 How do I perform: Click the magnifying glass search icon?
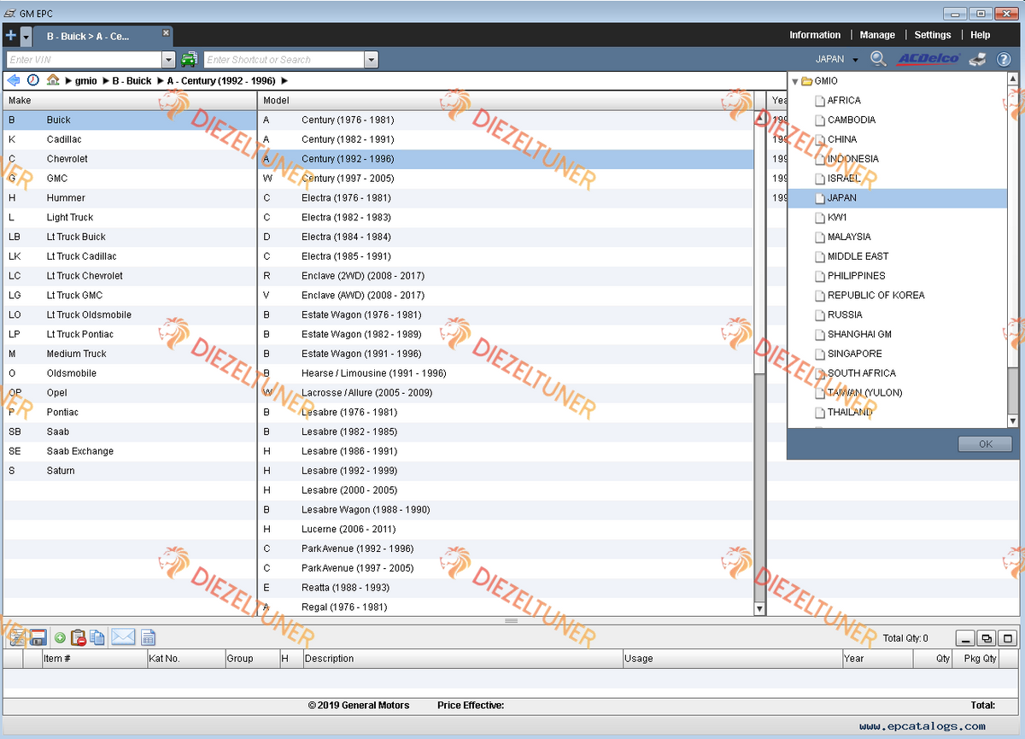(x=878, y=59)
